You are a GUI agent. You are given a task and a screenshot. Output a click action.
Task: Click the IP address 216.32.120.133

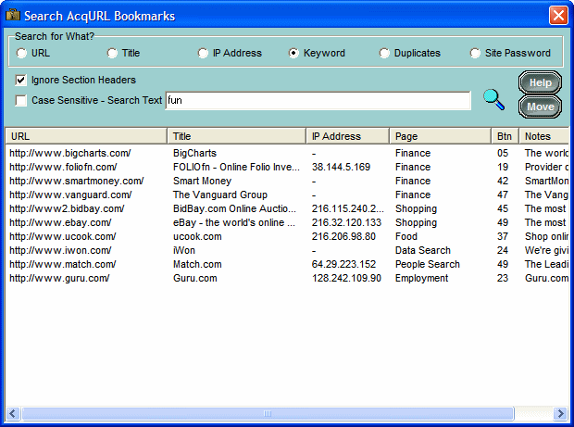(x=346, y=222)
